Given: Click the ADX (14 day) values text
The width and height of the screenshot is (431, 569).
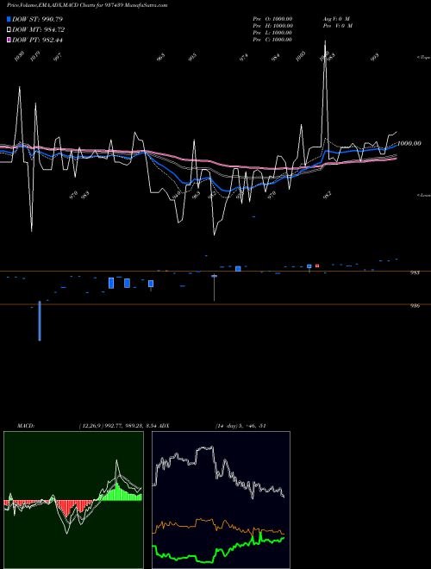Looking at the screenshot, I should tap(240, 426).
